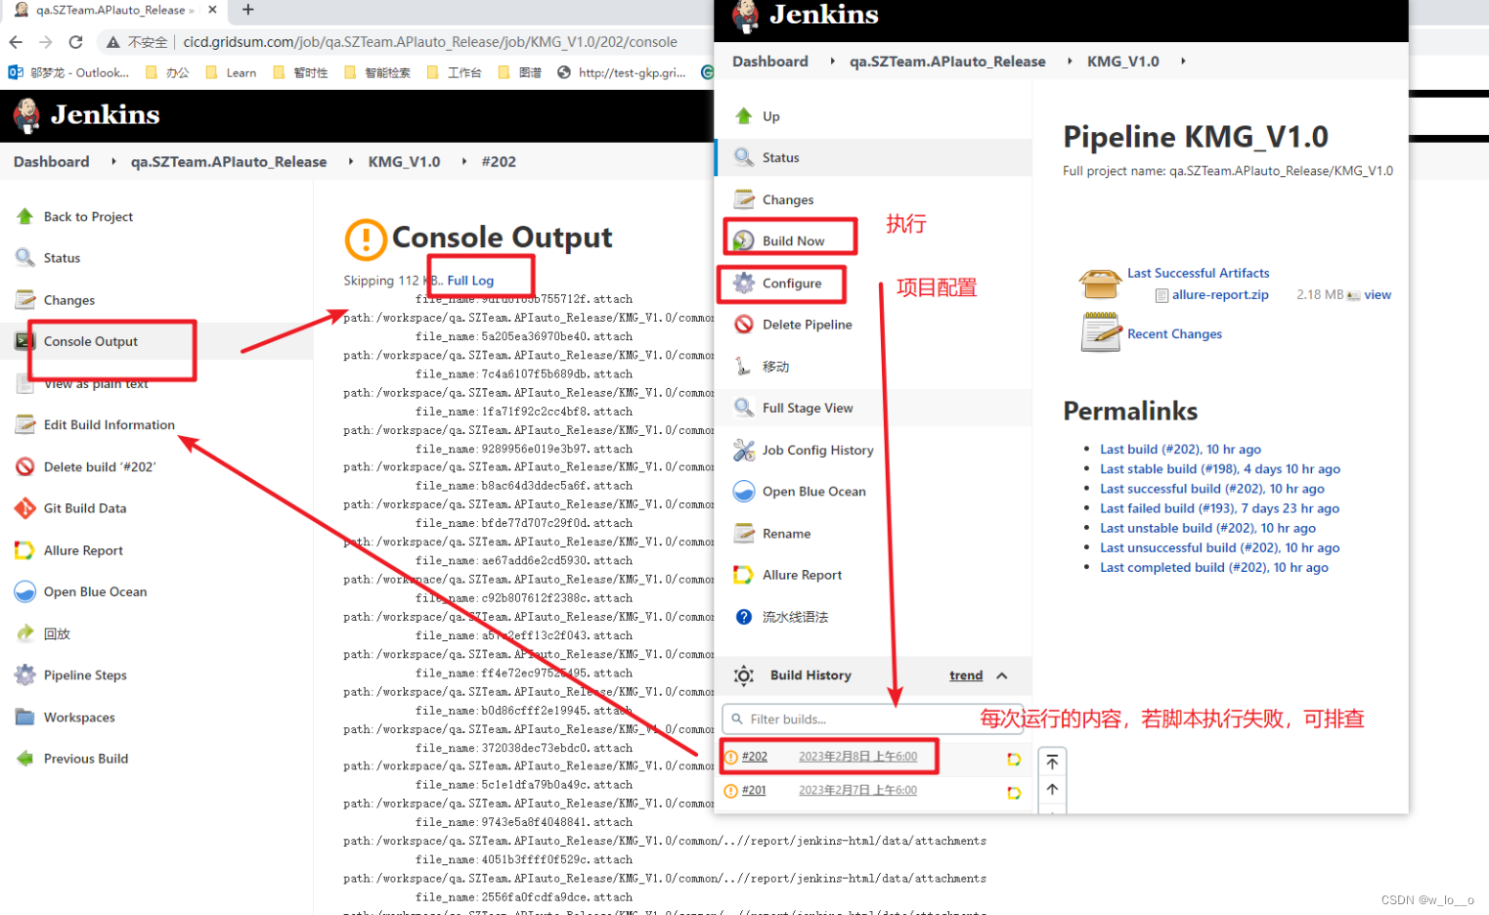Click the browser back arrow

click(16, 42)
